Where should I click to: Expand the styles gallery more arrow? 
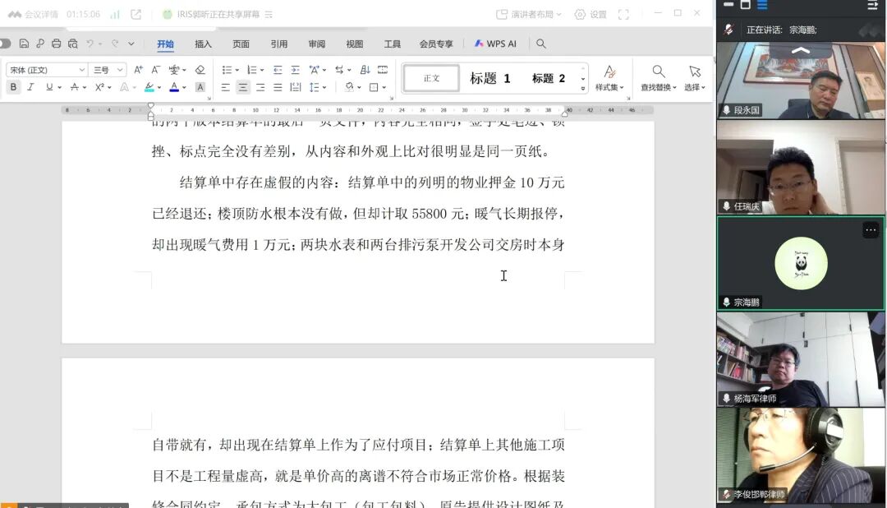click(582, 88)
